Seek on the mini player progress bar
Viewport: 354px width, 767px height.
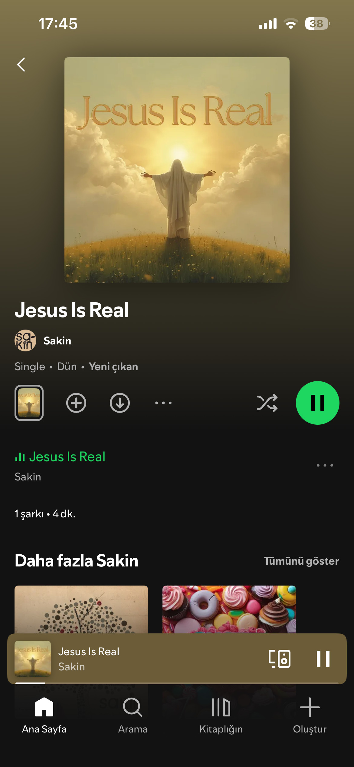point(177,683)
